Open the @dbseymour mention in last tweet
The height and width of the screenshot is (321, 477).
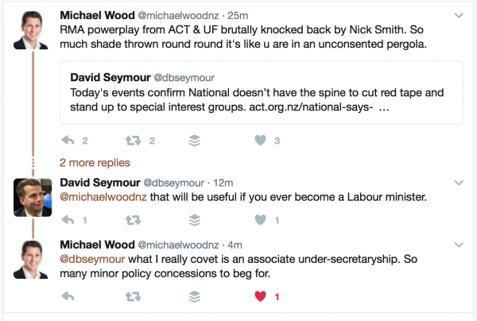[x=91, y=260]
